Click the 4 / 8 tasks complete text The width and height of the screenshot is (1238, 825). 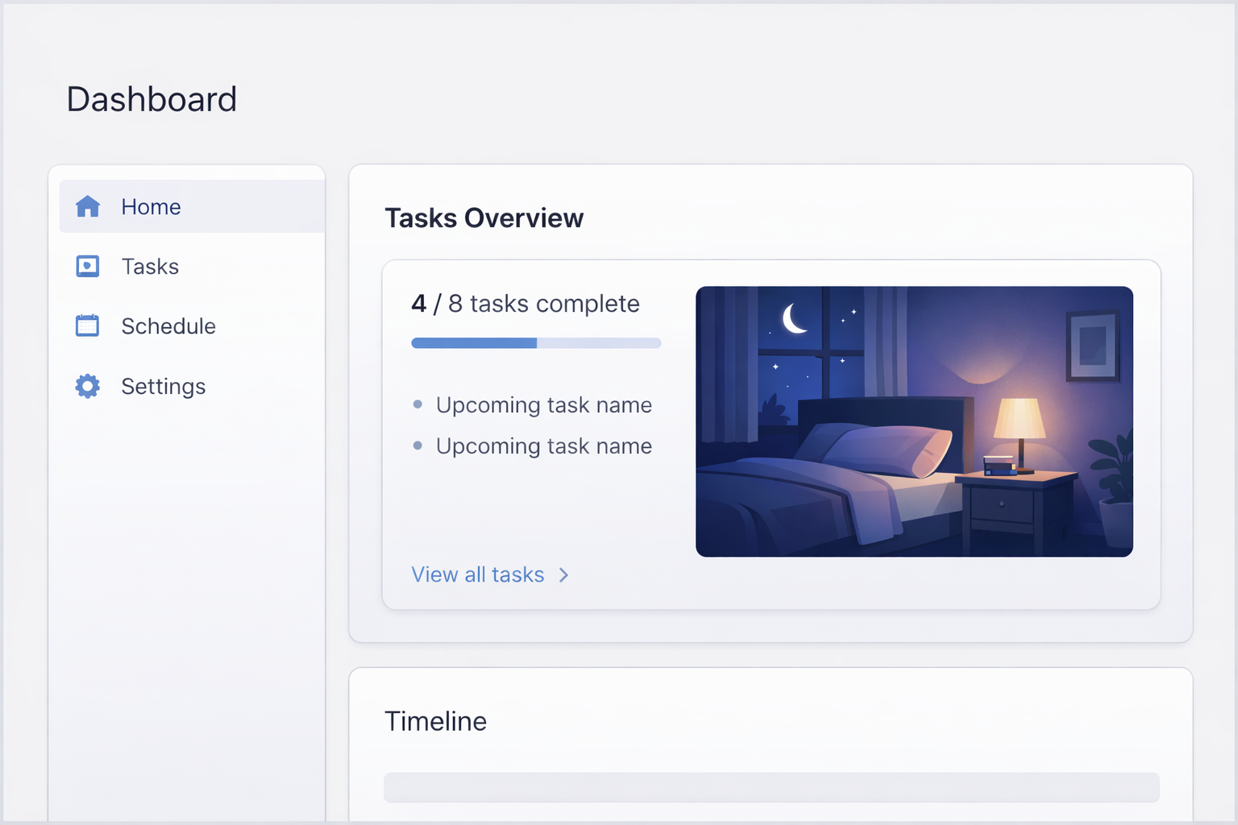[x=526, y=304]
